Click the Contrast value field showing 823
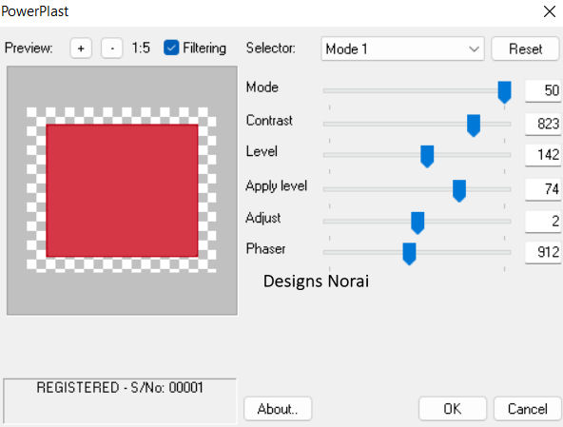563x427 pixels. 543,125
